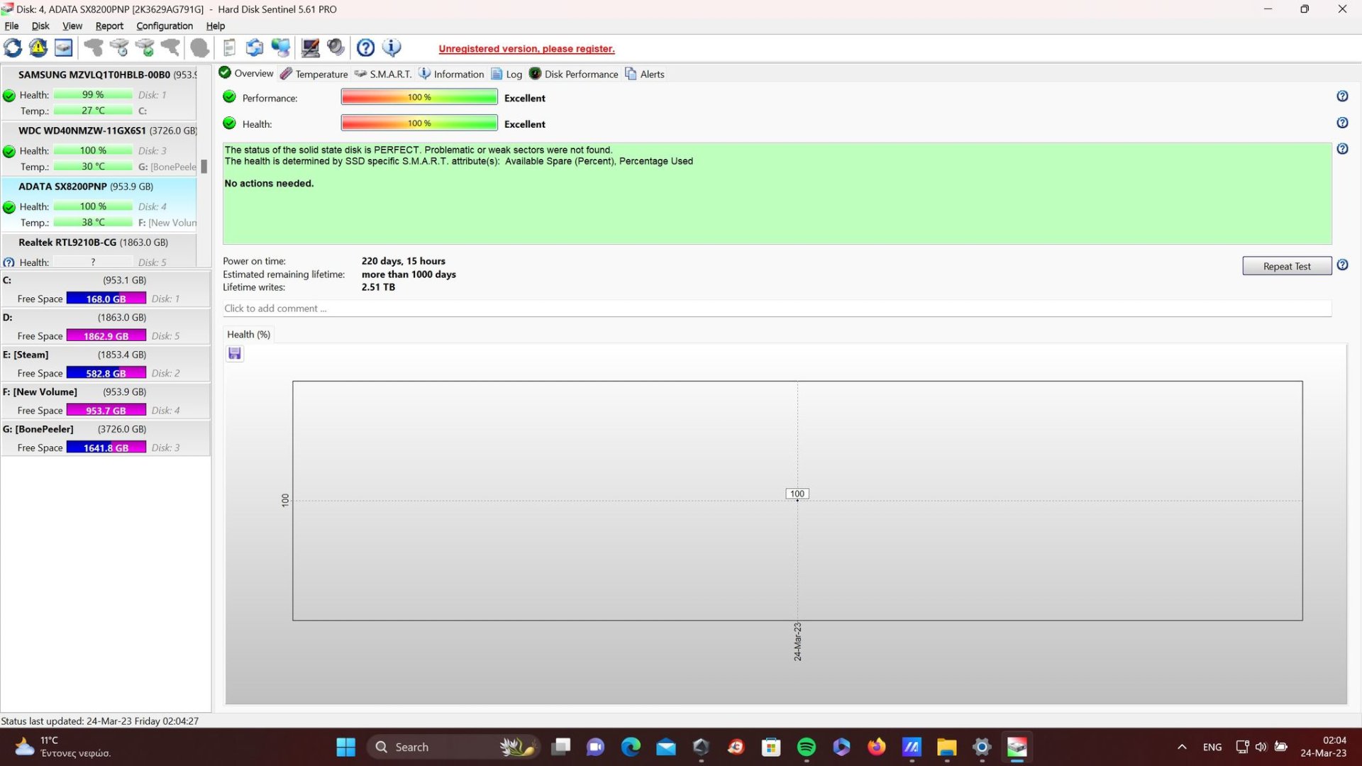
Task: Click the save icon above health chart
Action: [x=235, y=354]
